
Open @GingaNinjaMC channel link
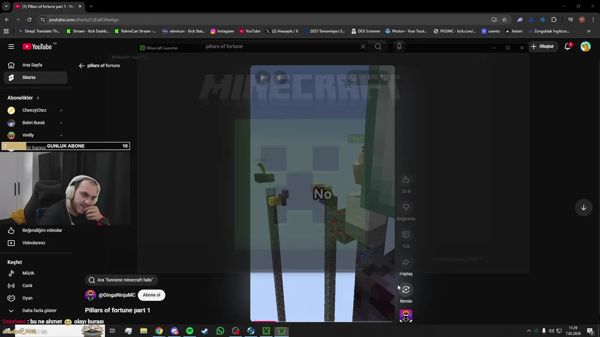117,295
